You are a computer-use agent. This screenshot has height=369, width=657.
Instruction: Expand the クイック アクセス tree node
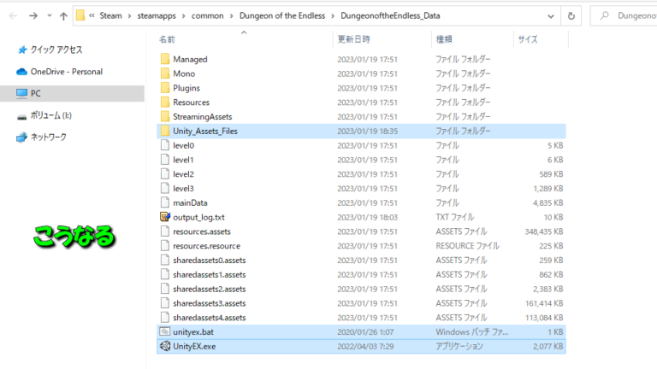[8, 50]
